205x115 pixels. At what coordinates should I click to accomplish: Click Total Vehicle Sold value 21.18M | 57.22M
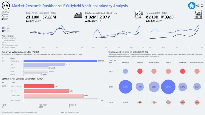coord(41,17)
